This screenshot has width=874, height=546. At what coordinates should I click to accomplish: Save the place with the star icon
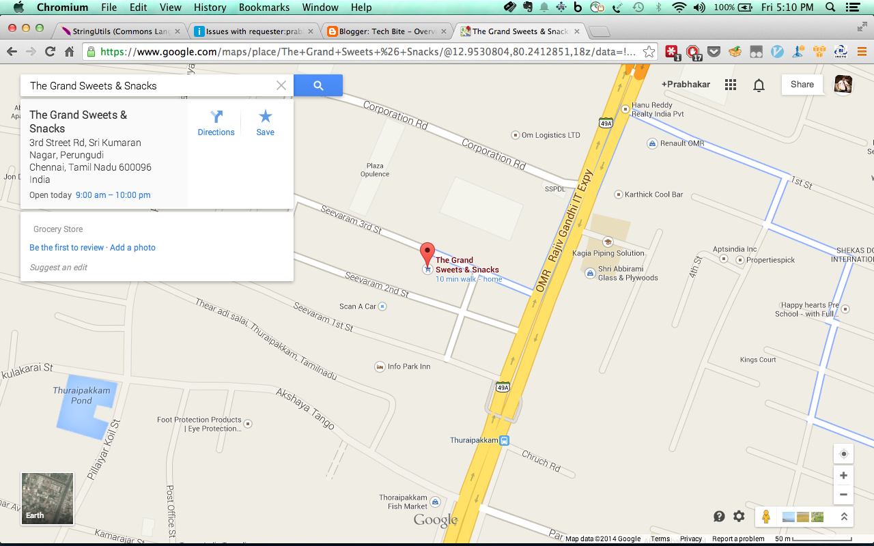point(266,123)
